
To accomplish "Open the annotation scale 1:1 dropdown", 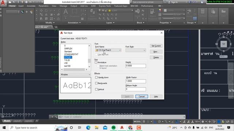I will point(197,122).
